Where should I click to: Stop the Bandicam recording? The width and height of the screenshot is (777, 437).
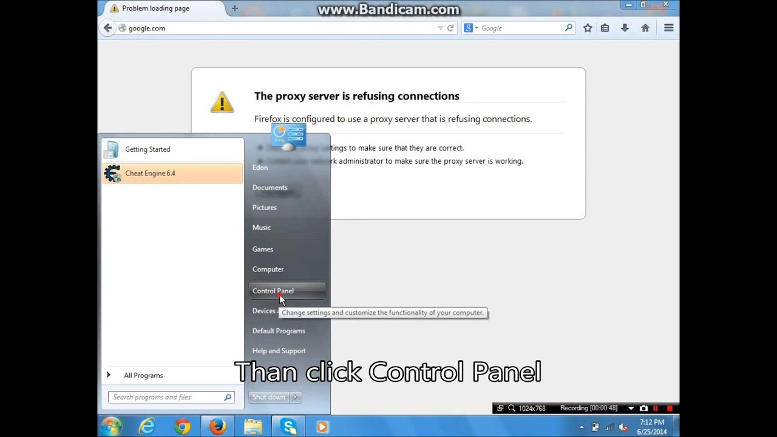click(669, 408)
